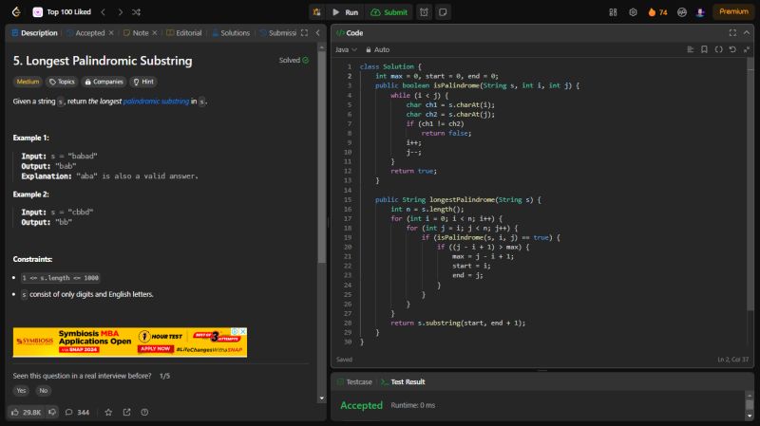Toggle Auto mode lock in editor
The height and width of the screenshot is (426, 760).
(377, 49)
